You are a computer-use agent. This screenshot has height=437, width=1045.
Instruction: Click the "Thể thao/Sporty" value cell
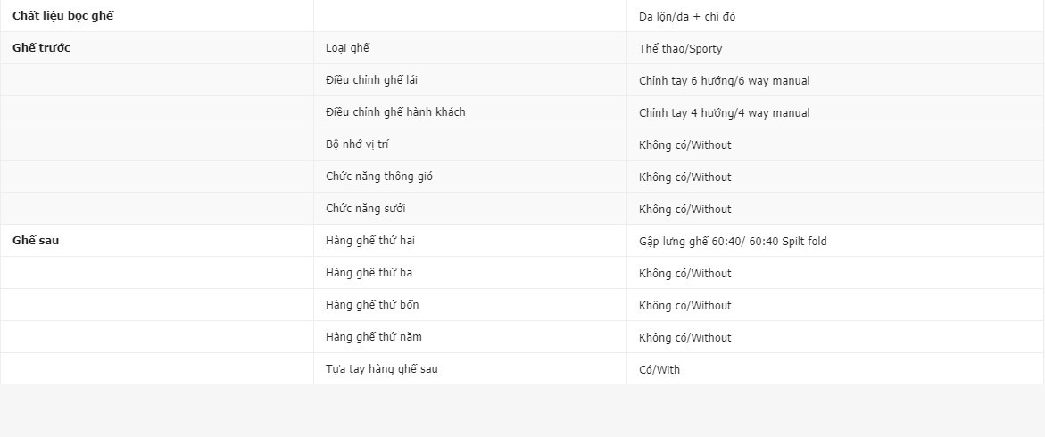point(680,49)
